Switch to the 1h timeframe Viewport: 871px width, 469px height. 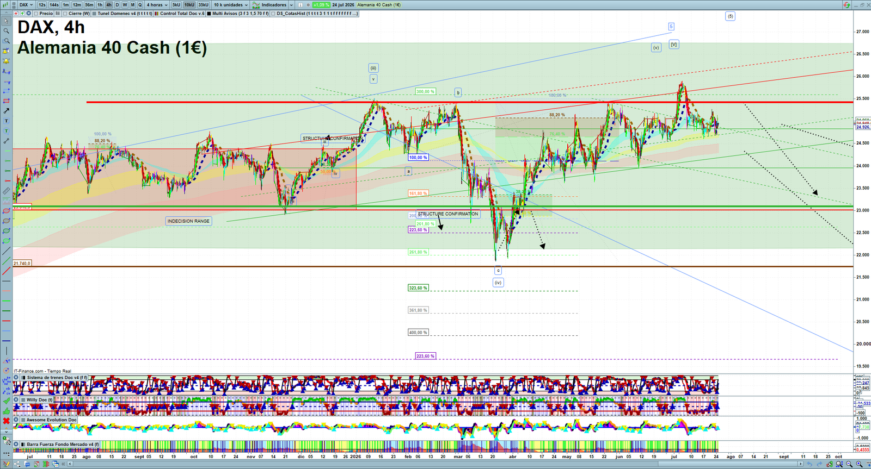point(100,5)
